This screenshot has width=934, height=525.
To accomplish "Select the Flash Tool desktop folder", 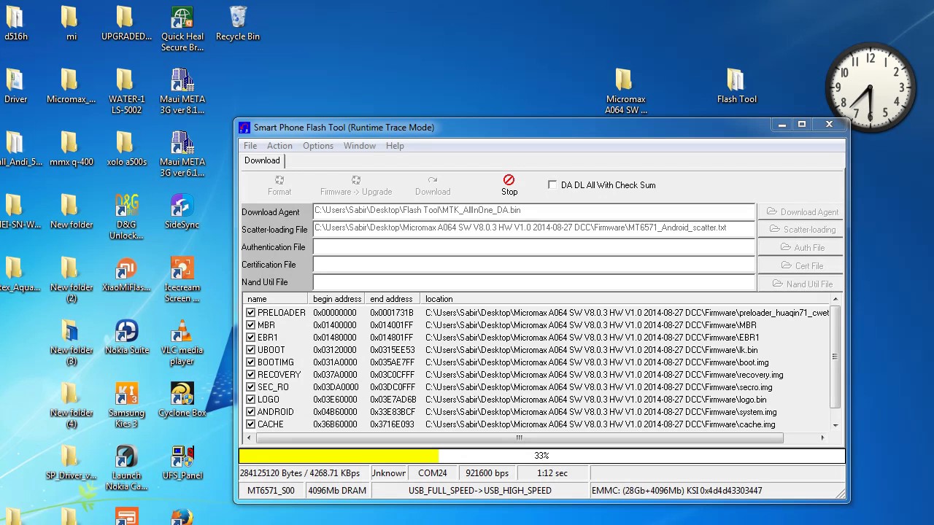I will (x=737, y=87).
